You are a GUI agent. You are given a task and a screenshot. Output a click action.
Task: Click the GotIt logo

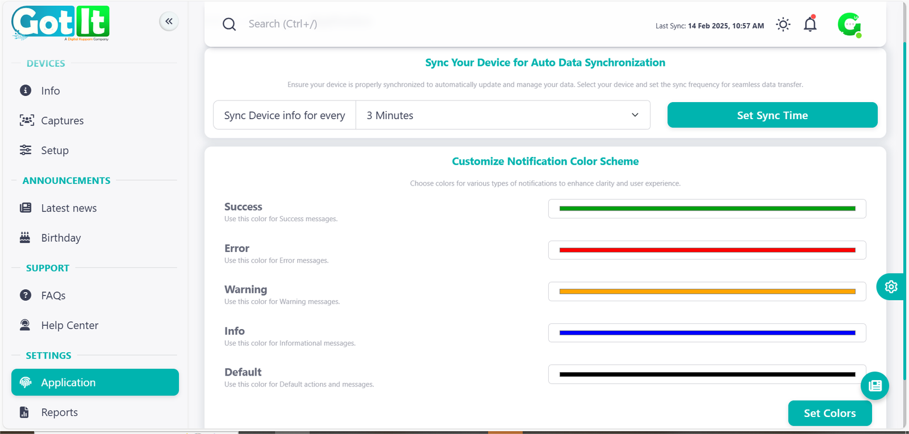click(60, 23)
